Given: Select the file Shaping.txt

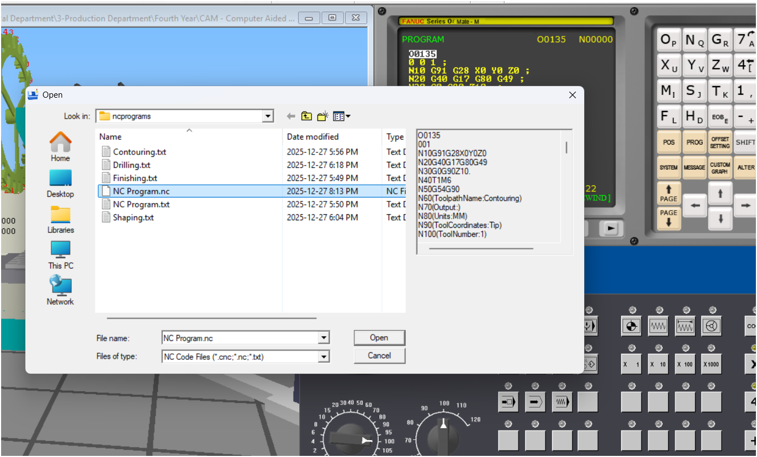Looking at the screenshot, I should point(133,217).
